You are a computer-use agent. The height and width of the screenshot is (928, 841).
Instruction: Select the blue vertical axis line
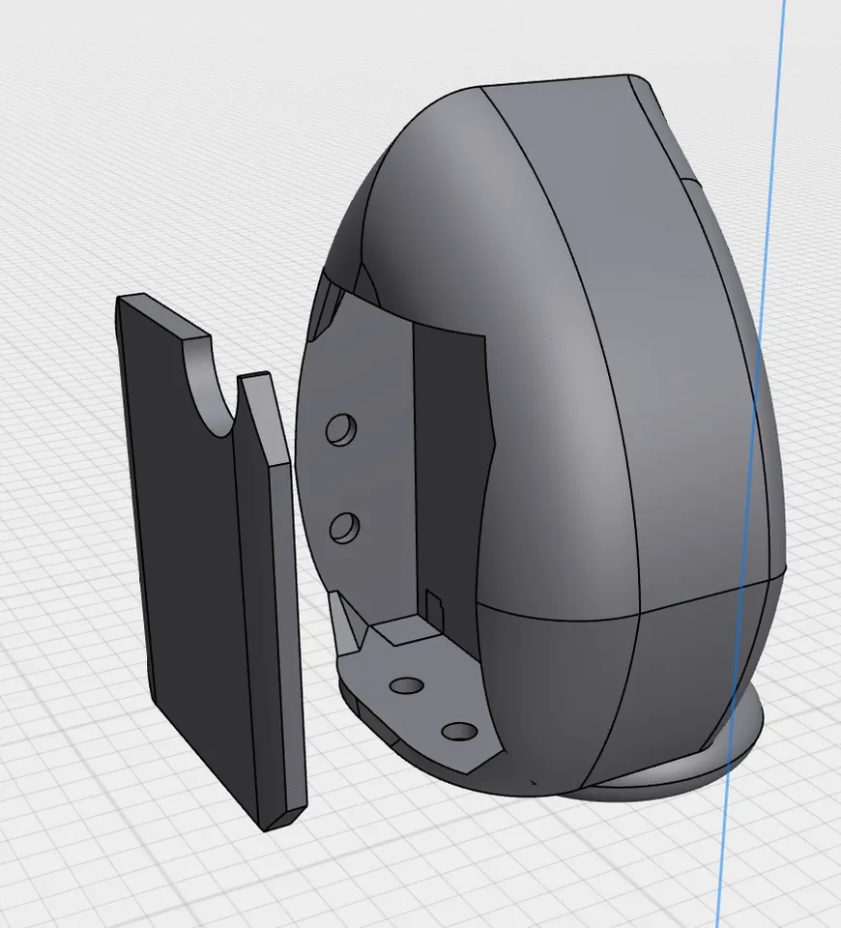coord(752,462)
